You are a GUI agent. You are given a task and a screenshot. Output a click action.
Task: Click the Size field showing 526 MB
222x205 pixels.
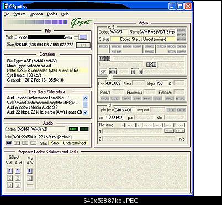(44, 45)
